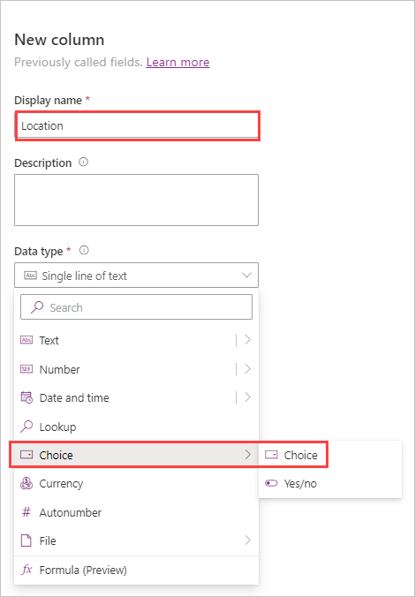Viewport: 415px width, 597px height.
Task: Open the Learn more link
Action: [177, 62]
